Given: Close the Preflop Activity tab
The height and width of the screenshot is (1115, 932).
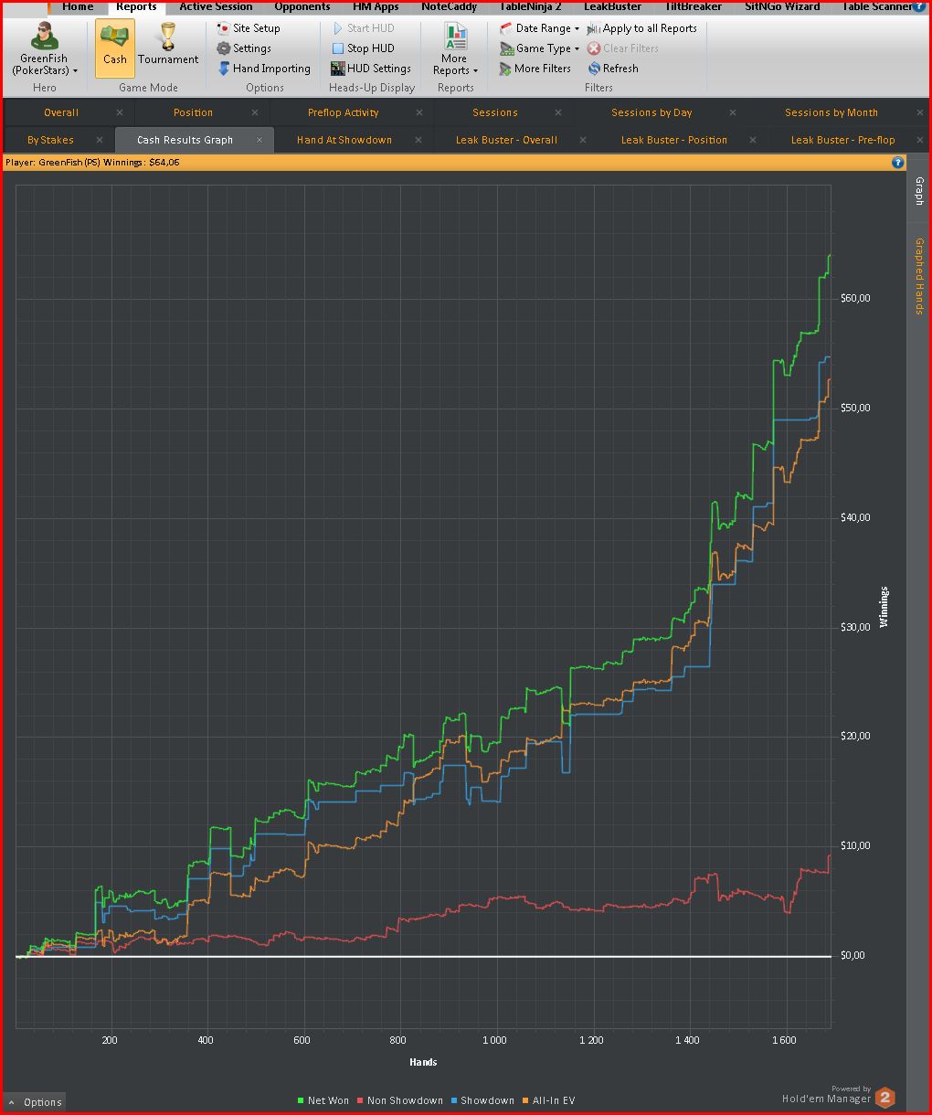Looking at the screenshot, I should pos(419,112).
